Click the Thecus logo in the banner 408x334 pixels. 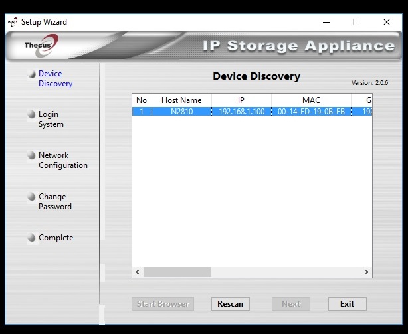[37, 46]
